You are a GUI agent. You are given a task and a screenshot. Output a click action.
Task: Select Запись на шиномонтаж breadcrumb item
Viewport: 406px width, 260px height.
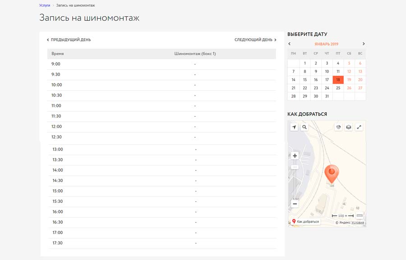(x=75, y=6)
